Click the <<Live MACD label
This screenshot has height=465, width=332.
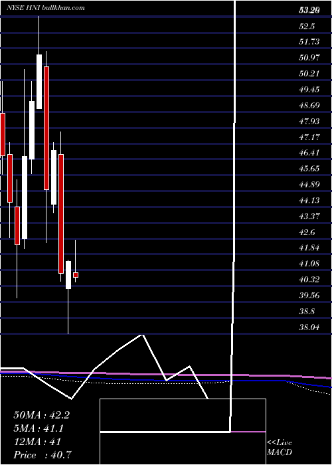click(280, 448)
